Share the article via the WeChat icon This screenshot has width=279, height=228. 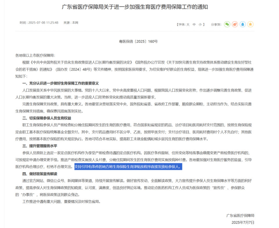227,24
